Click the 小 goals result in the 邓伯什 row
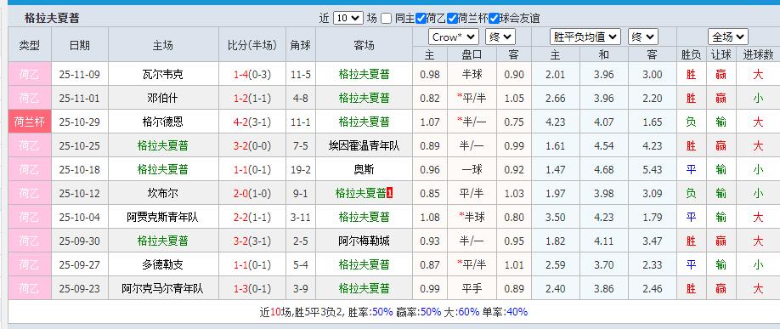Image resolution: width=780 pixels, height=329 pixels. (758, 98)
